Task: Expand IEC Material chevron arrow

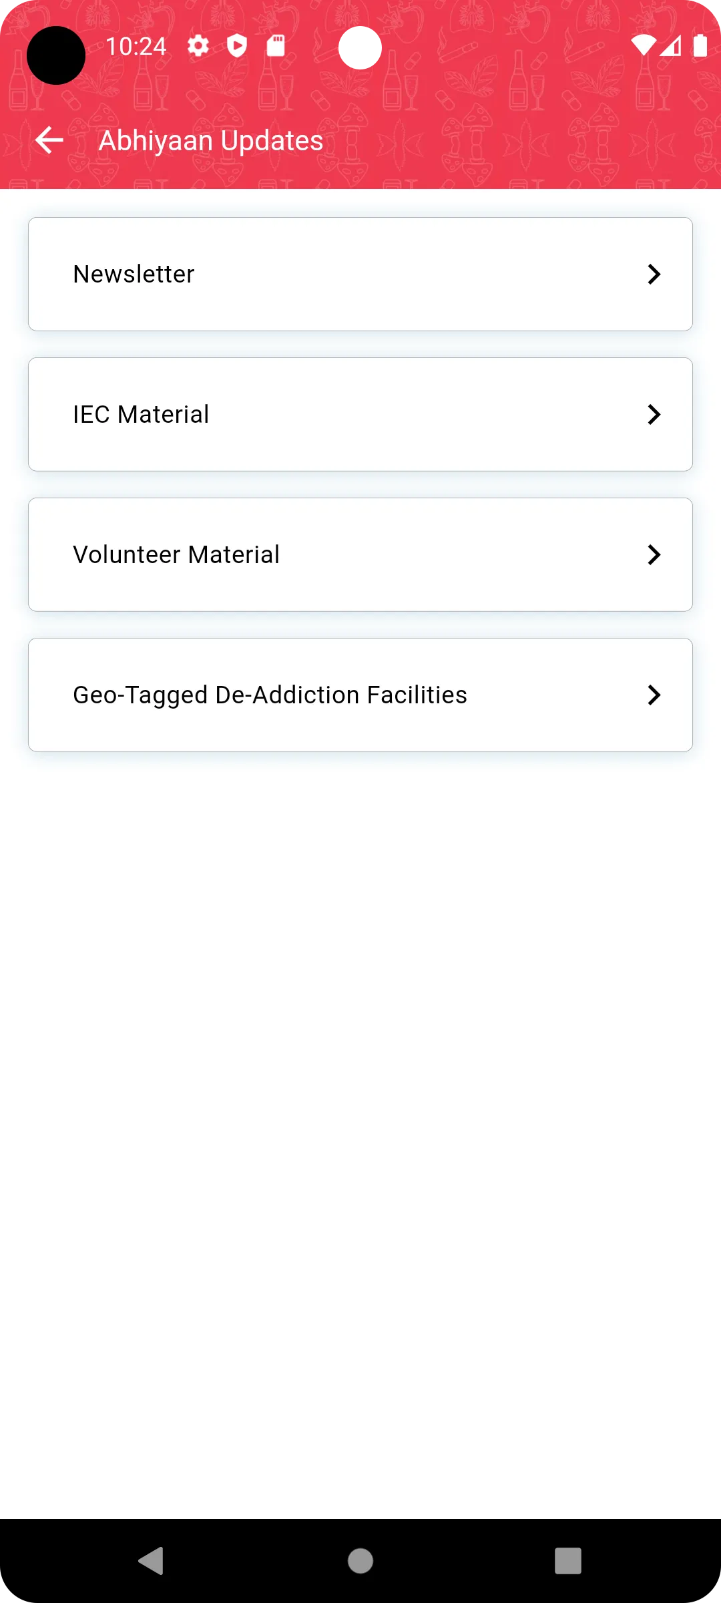Action: 654,414
